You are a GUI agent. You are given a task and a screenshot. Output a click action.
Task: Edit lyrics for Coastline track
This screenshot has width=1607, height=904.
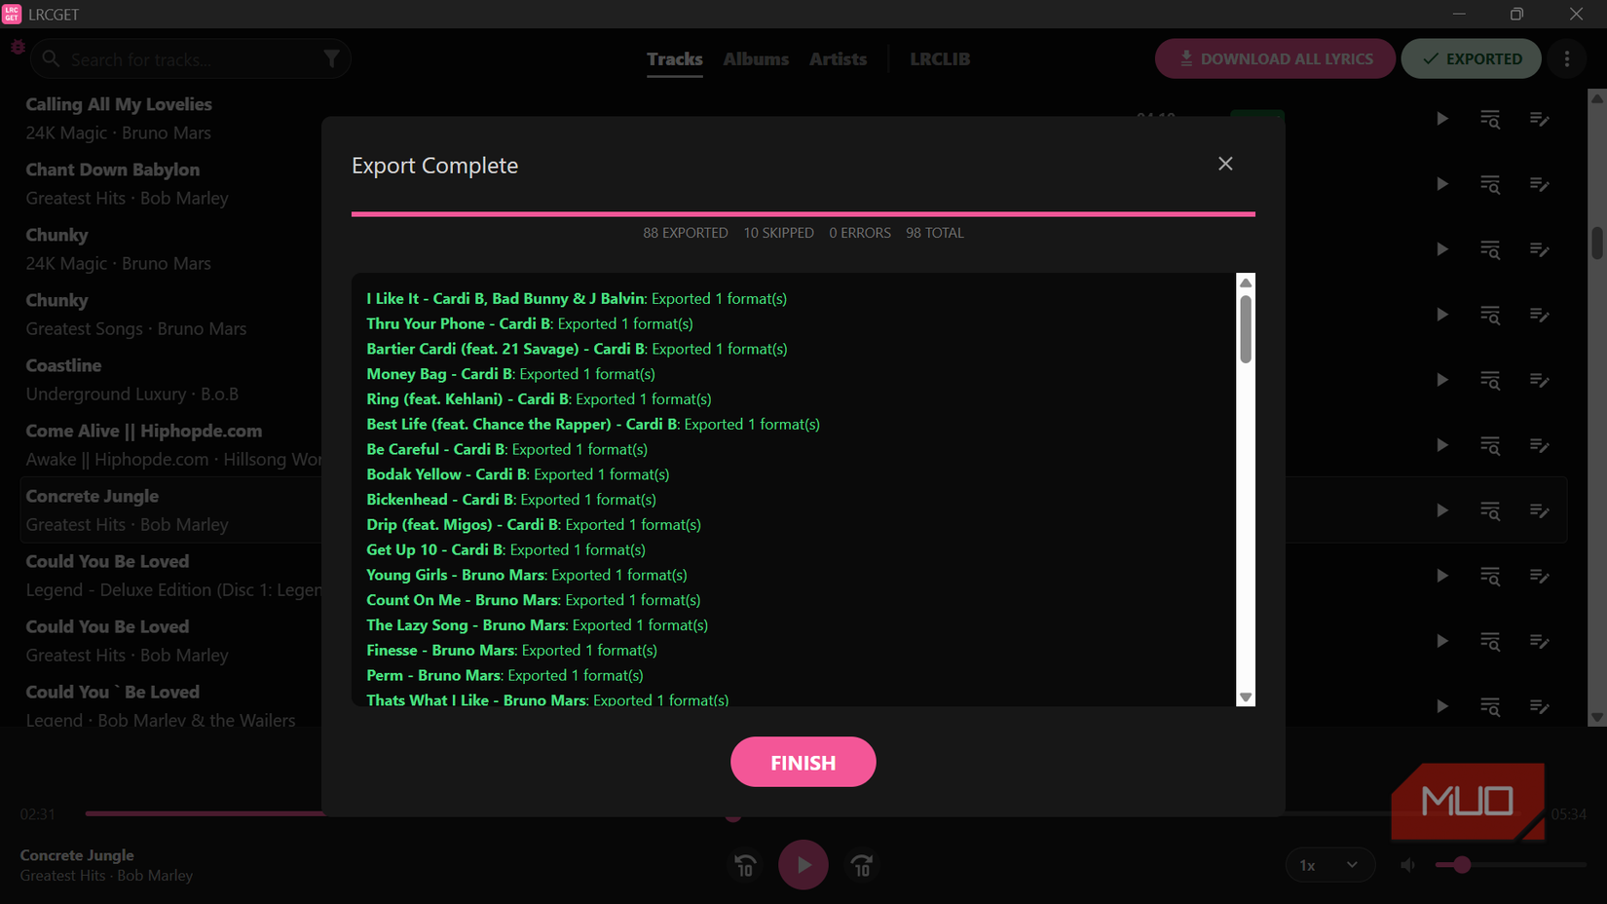pos(1539,380)
